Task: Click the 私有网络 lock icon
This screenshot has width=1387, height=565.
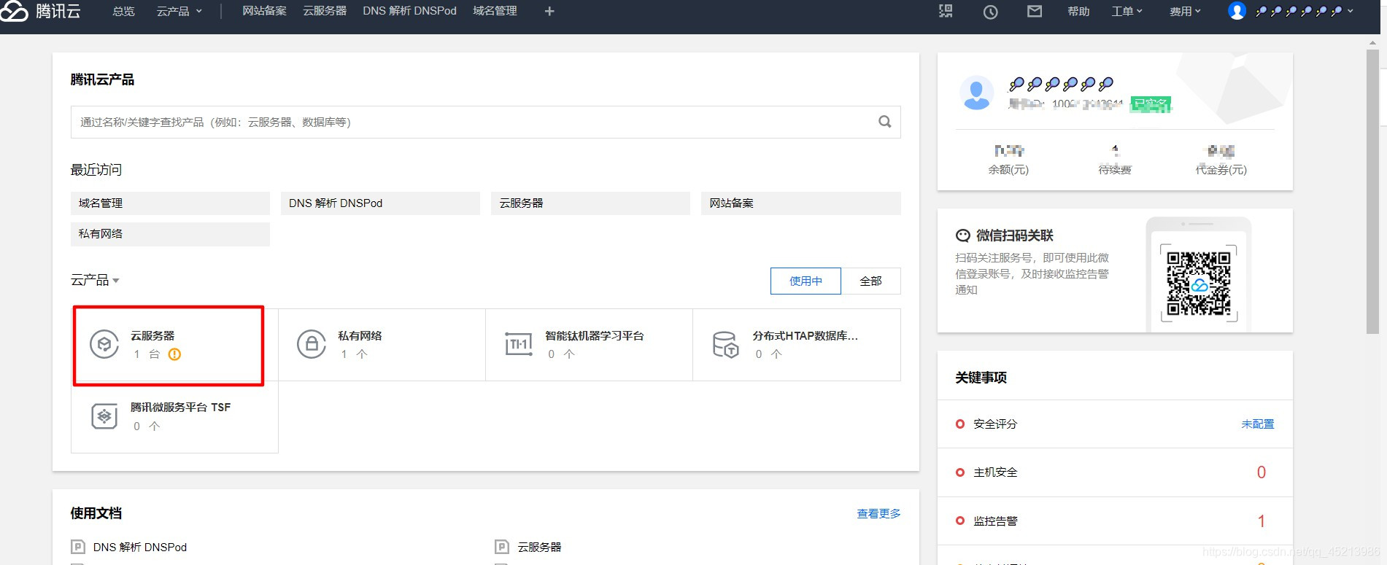Action: click(312, 344)
